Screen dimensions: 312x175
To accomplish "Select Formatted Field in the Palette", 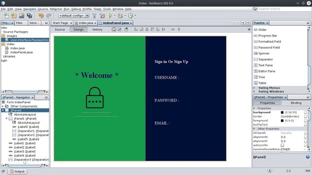I will pyautogui.click(x=270, y=41).
